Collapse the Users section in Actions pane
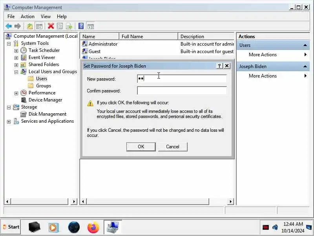314x236 pixels. (x=305, y=45)
